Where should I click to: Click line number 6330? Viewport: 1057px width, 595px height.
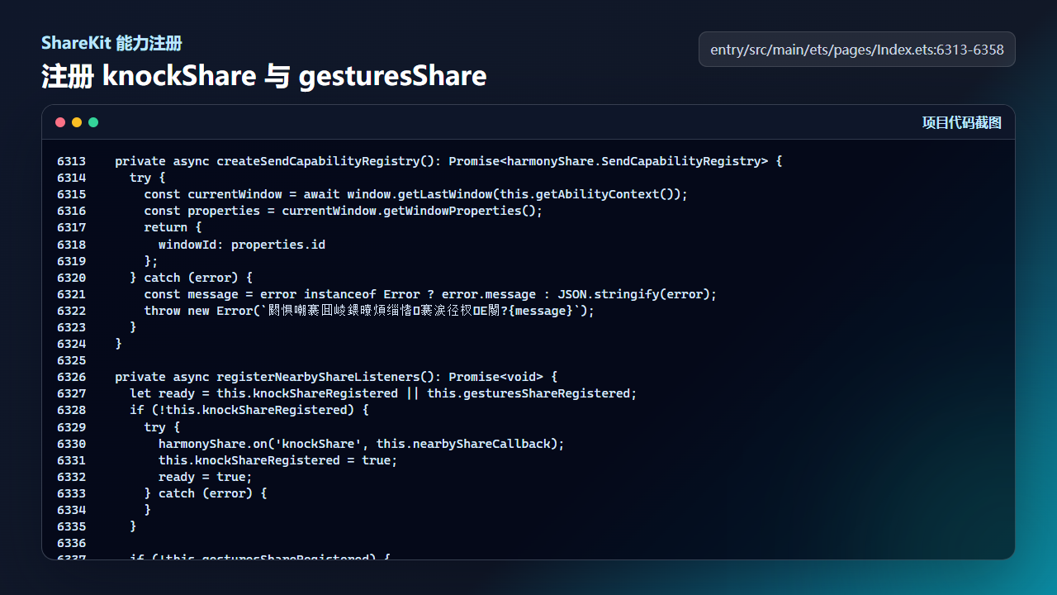(x=71, y=444)
